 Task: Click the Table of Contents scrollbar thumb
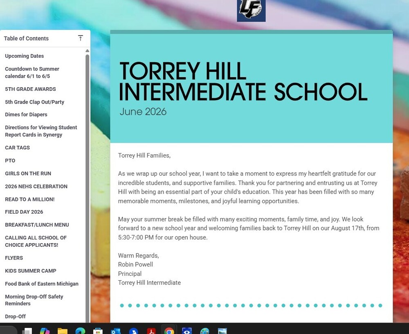point(88,188)
